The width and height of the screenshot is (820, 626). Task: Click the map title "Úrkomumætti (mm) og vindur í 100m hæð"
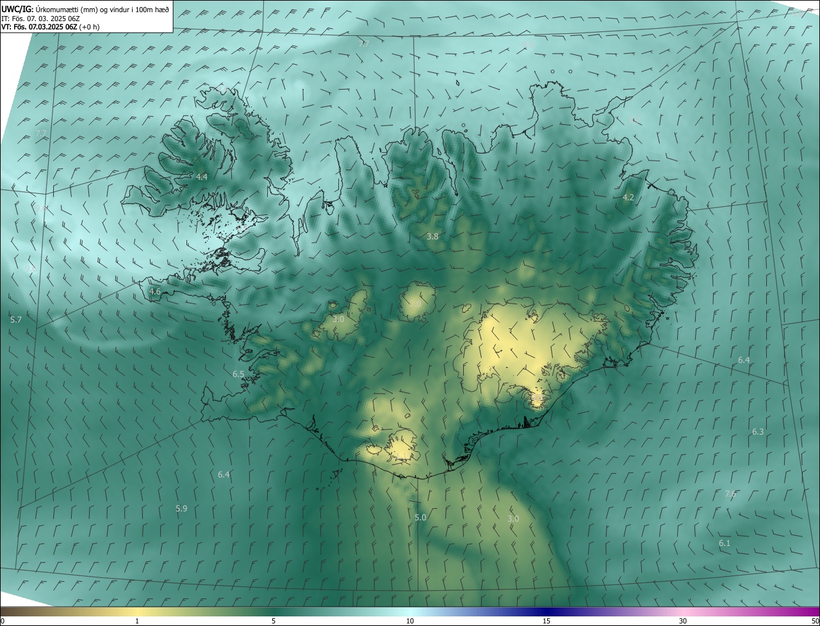(x=102, y=8)
